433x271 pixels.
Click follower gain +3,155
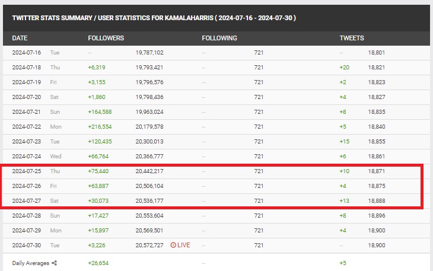(96, 82)
